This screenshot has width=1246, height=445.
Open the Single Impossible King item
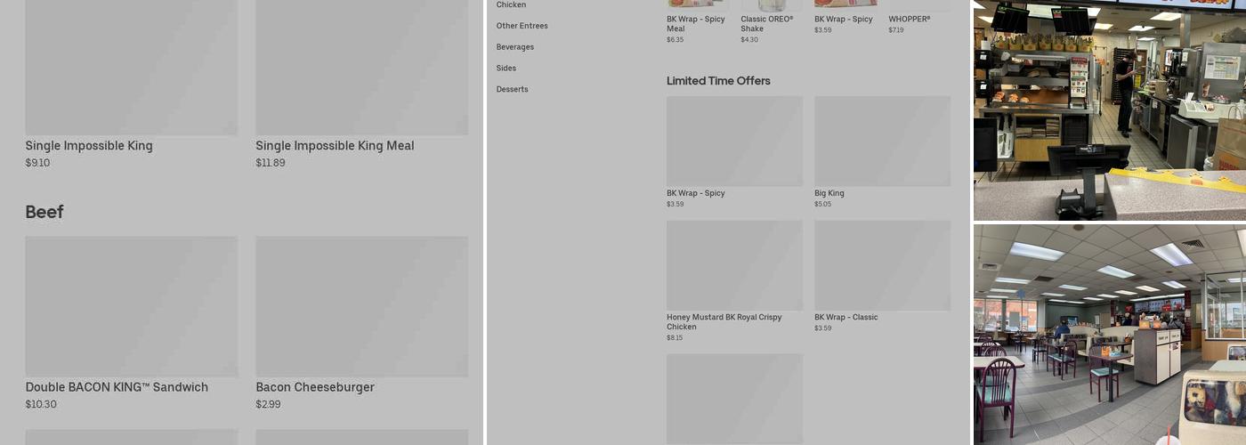pyautogui.click(x=89, y=146)
